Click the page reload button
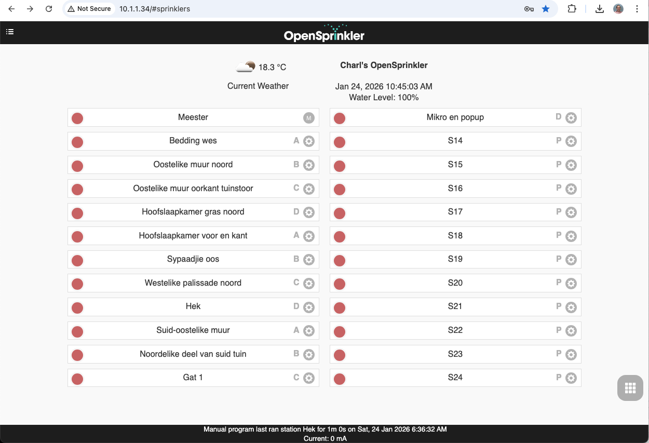This screenshot has width=649, height=443. click(49, 9)
